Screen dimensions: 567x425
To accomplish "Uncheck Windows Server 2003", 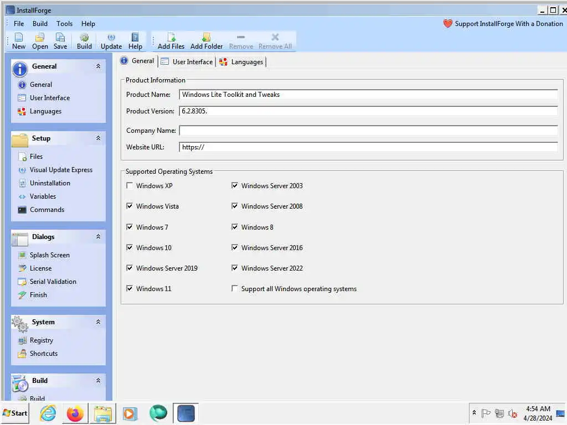I will (235, 186).
